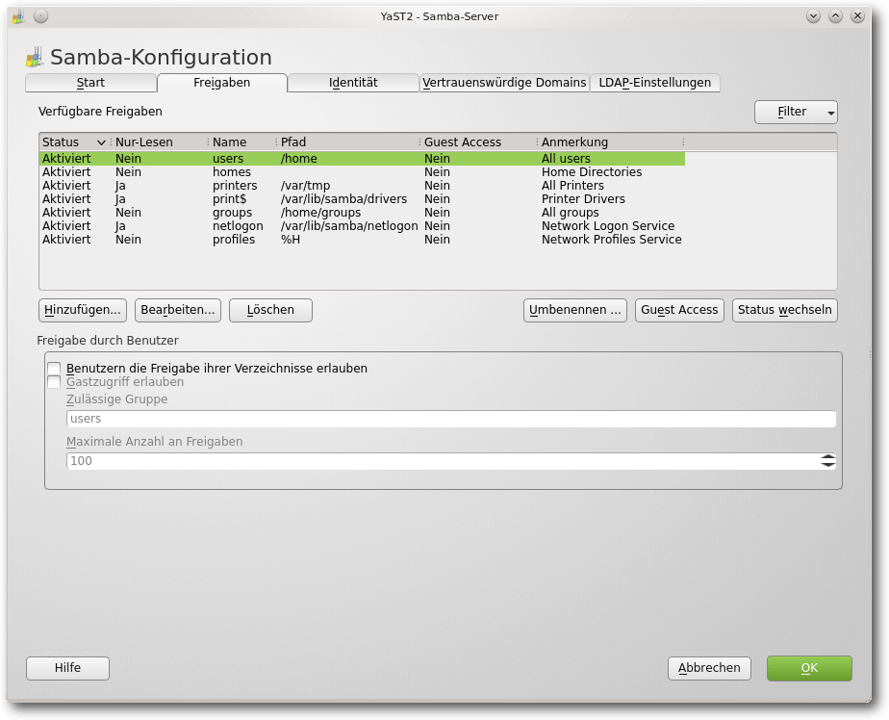This screenshot has width=889, height=720.
Task: Click the Zulässige Gruppe input field
Action: (450, 419)
